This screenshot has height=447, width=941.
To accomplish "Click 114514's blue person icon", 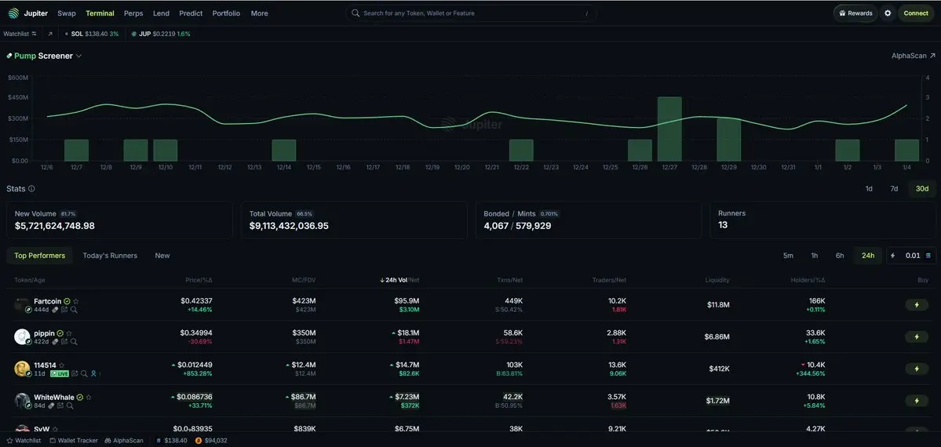I will click(93, 373).
